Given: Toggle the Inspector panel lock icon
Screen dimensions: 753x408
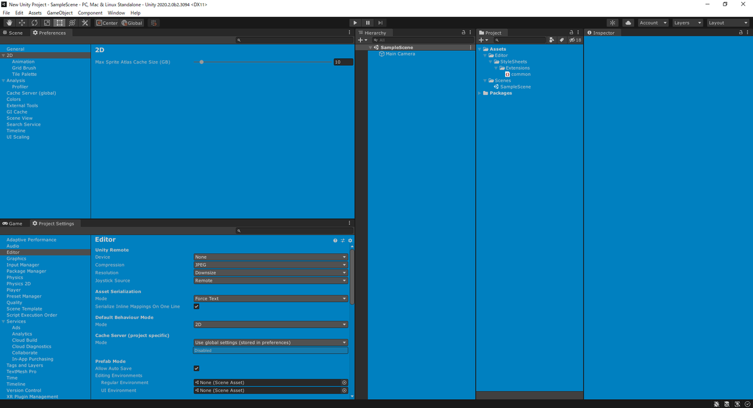Looking at the screenshot, I should [x=740, y=33].
